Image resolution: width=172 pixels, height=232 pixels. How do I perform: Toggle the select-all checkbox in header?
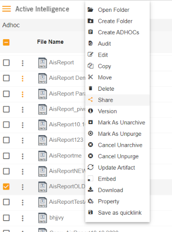pyautogui.click(x=6, y=42)
